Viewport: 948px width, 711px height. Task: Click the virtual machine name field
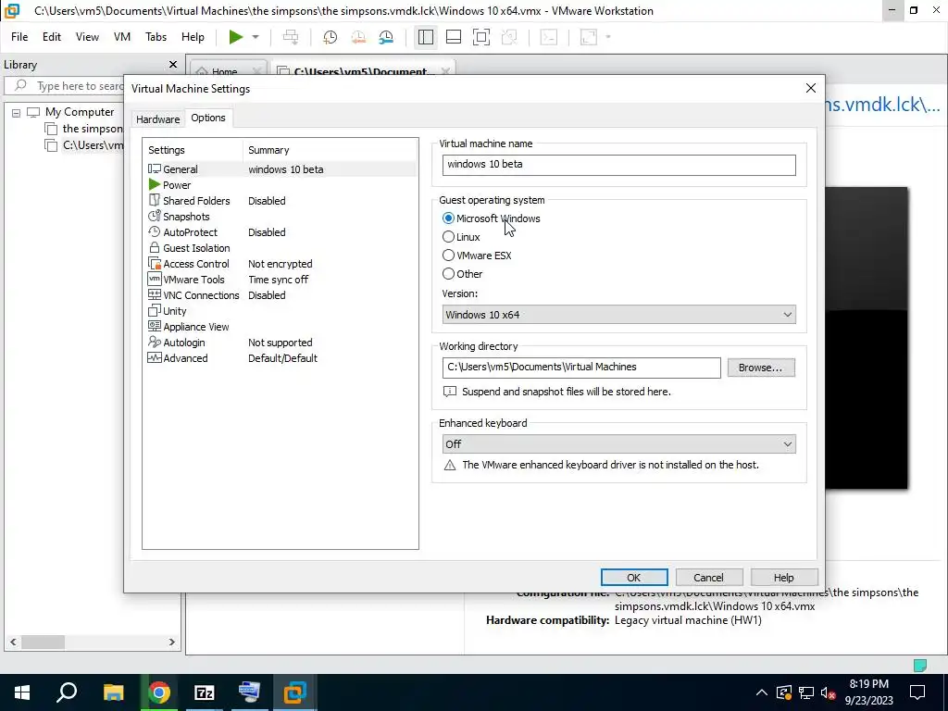click(x=618, y=165)
